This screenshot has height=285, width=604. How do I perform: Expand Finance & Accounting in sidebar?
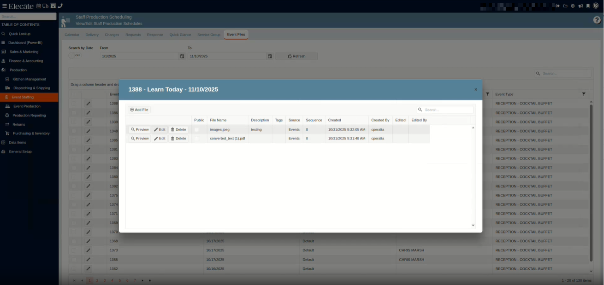click(26, 61)
